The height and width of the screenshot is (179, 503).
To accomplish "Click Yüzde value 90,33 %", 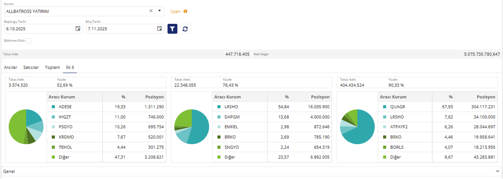I will (396, 85).
